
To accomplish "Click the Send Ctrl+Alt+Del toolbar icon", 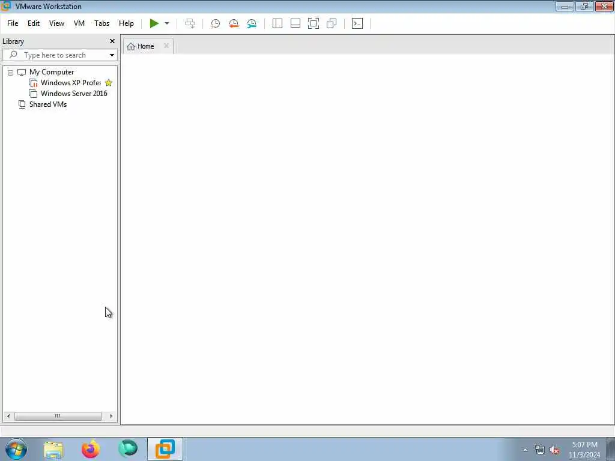I will (x=190, y=23).
